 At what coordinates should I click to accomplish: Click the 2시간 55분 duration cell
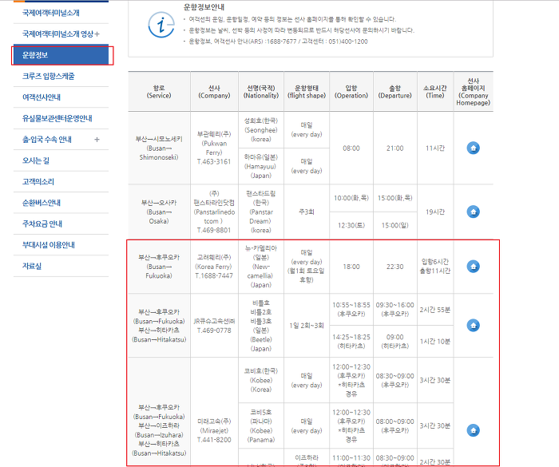[x=435, y=310]
